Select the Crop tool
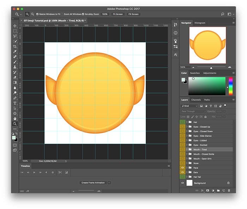 pyautogui.click(x=15, y=46)
